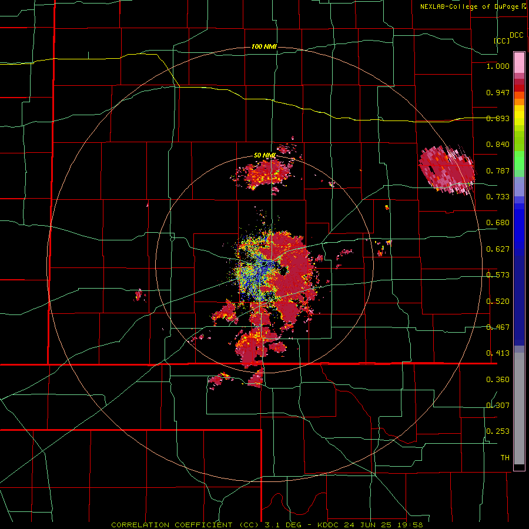Pick the bright green segment of color bar
Viewport: 529px width, 529px height.
click(519, 160)
